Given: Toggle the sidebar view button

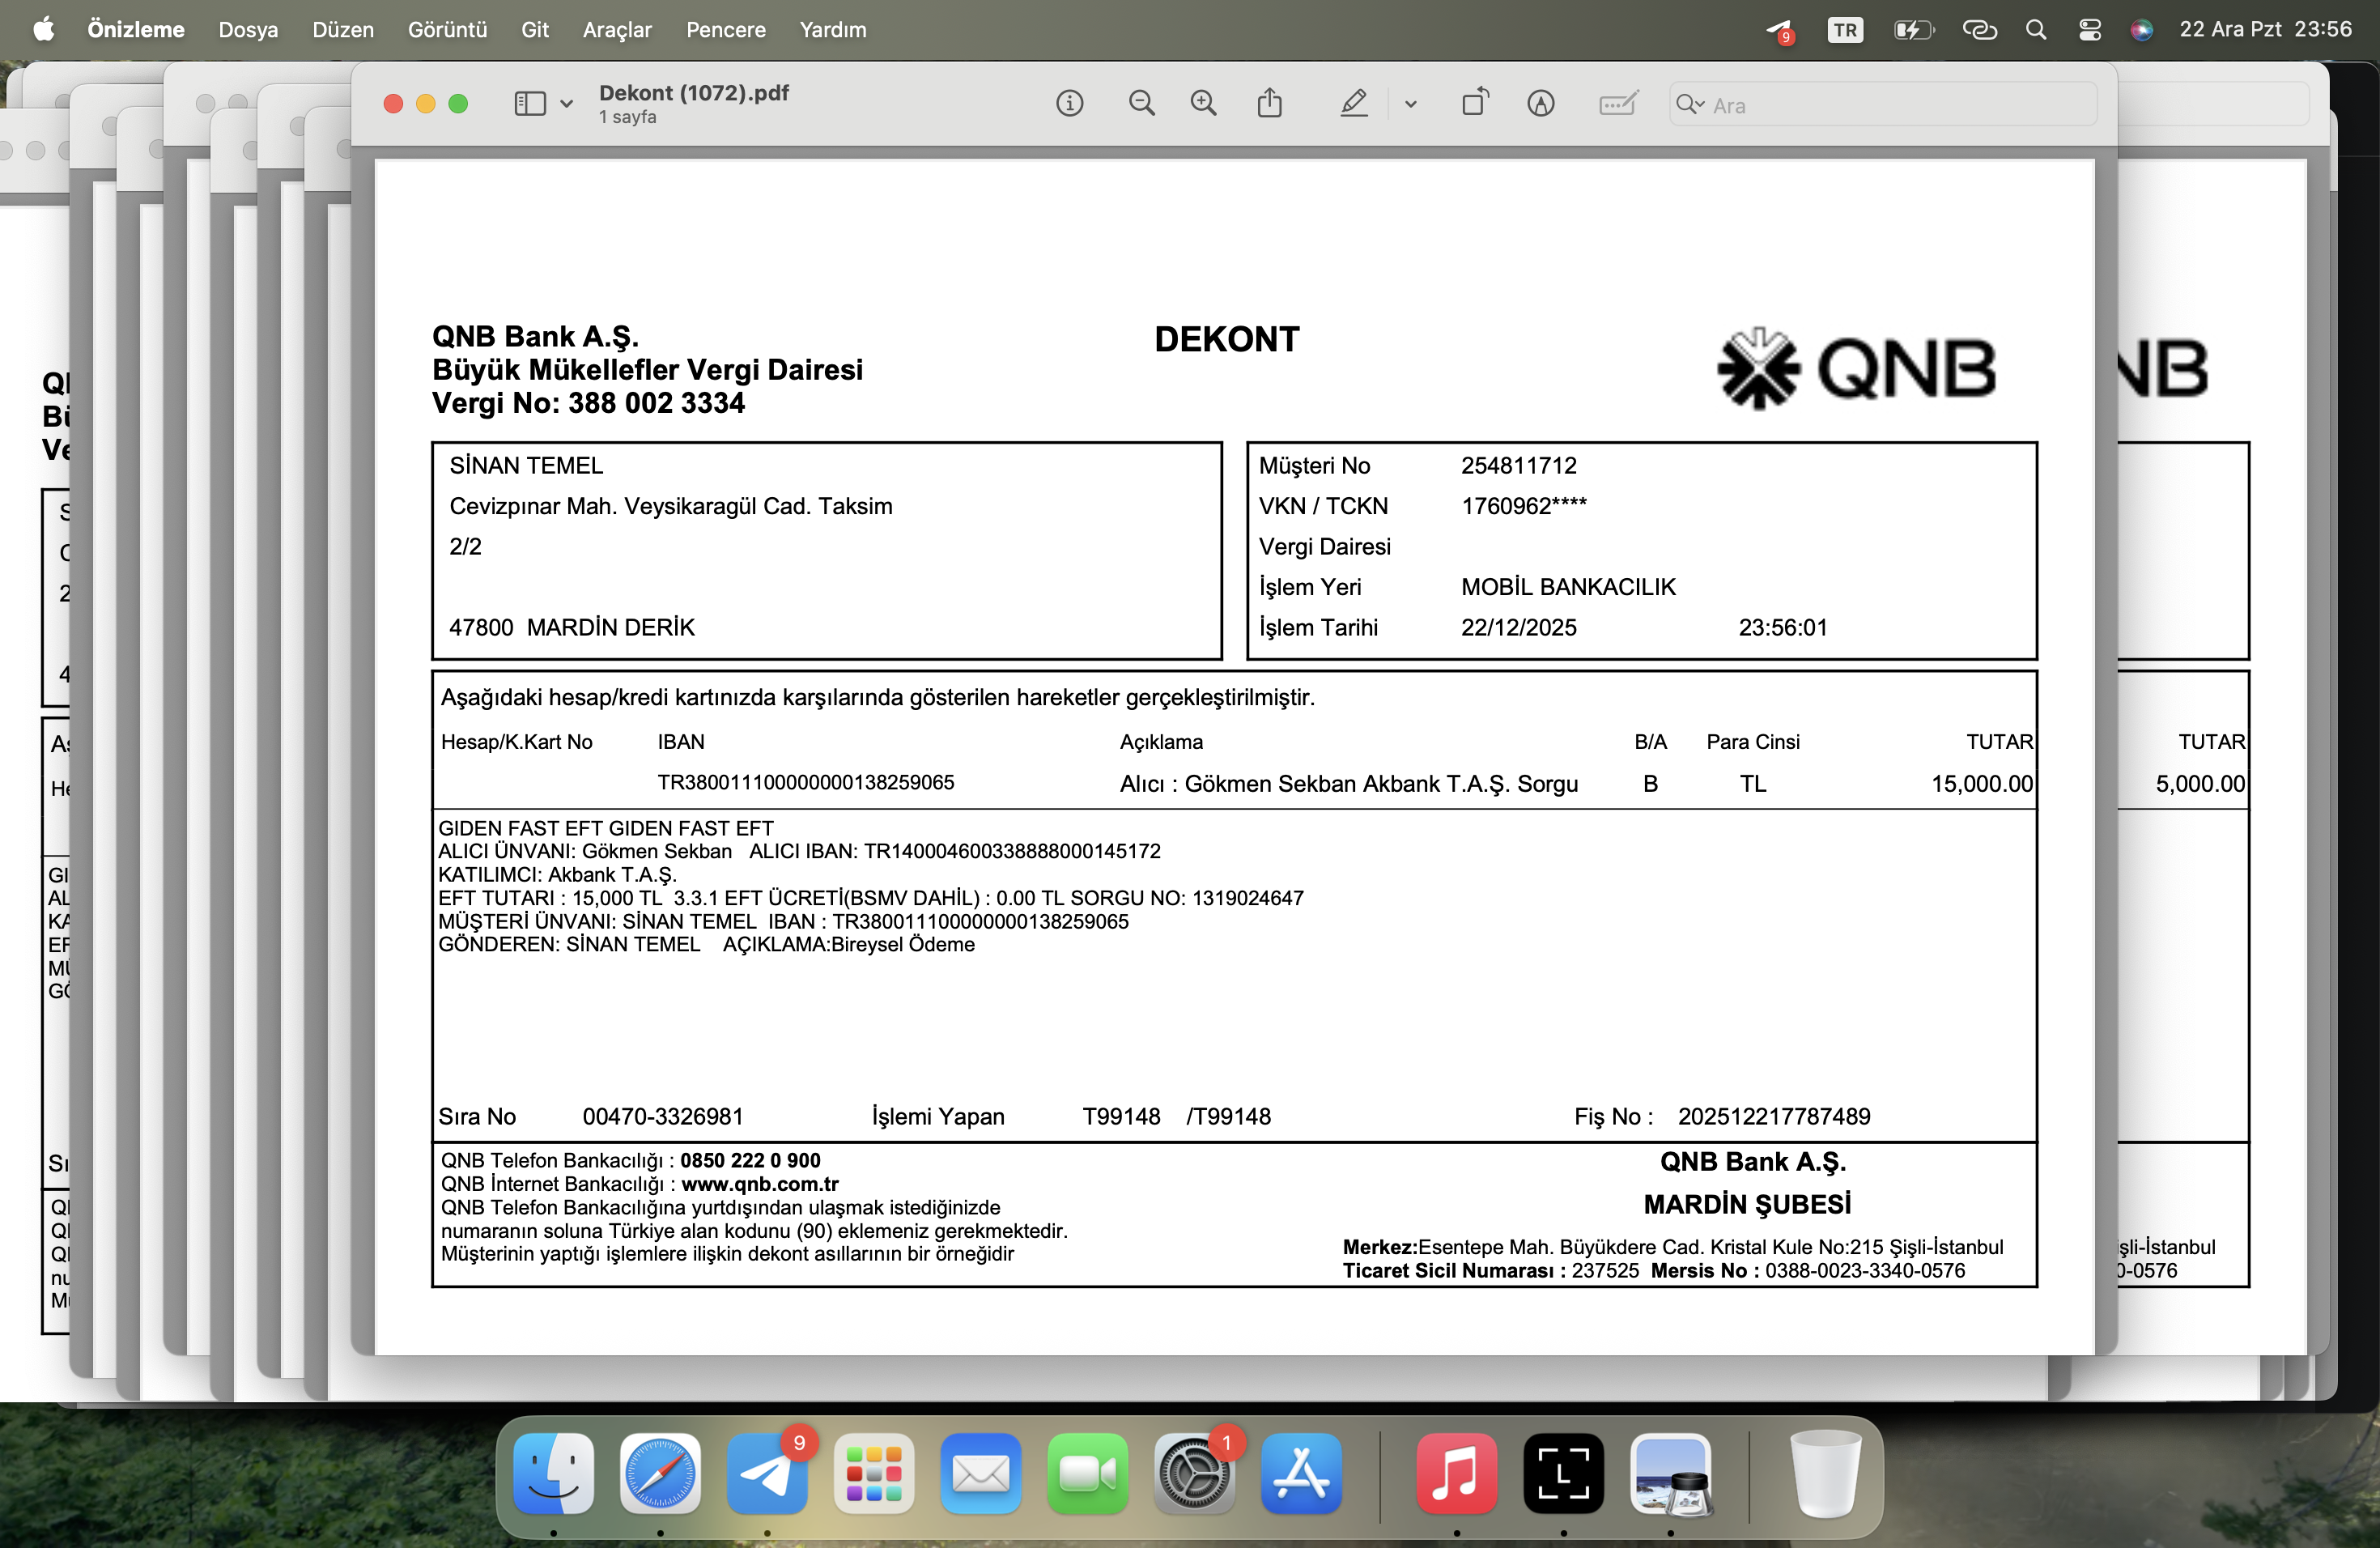Looking at the screenshot, I should coord(529,103).
